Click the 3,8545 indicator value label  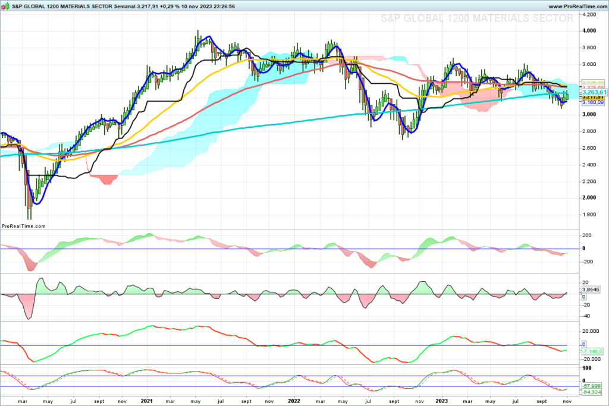[x=591, y=289]
